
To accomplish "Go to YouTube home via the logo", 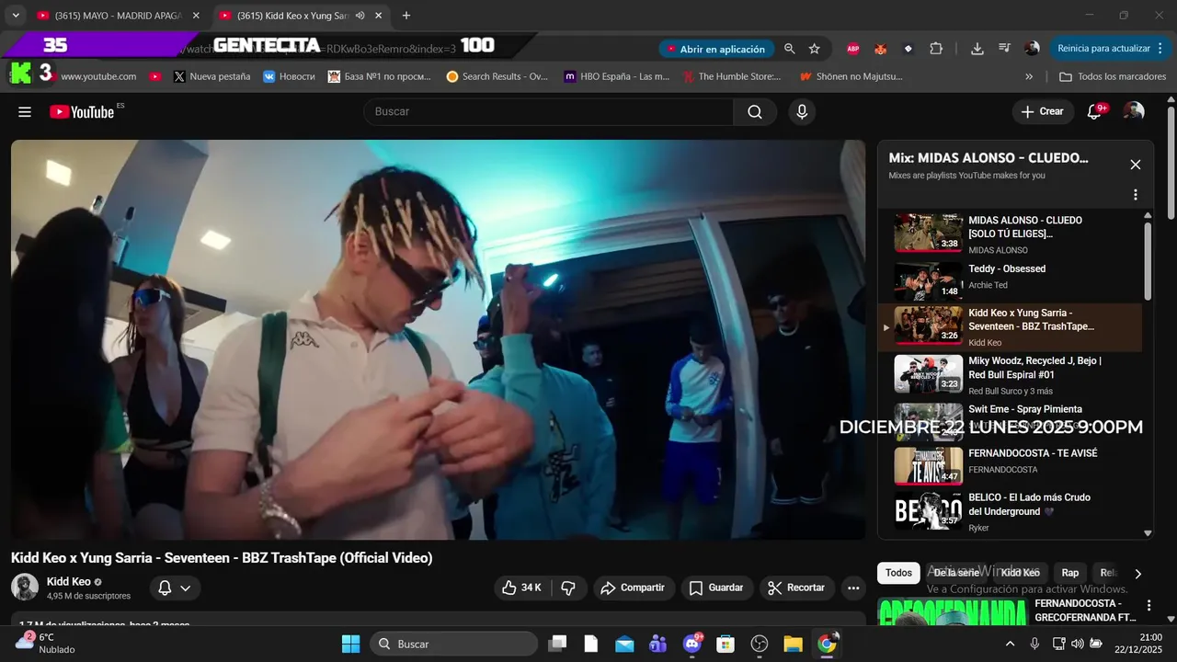I will click(x=83, y=111).
